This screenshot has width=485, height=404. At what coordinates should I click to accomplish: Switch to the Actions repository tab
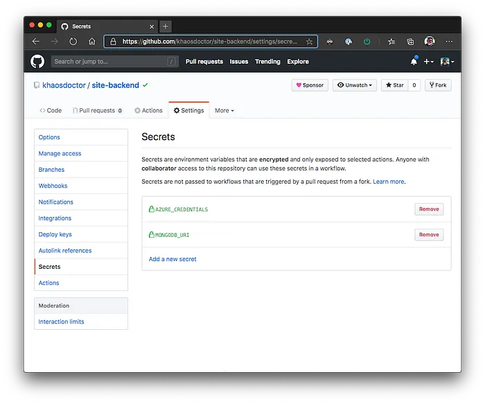pyautogui.click(x=148, y=110)
